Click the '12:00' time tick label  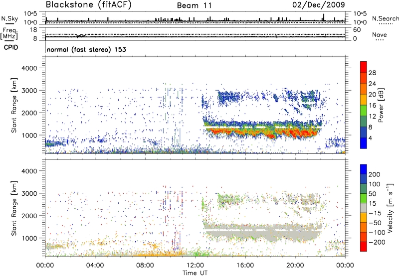click(195, 266)
